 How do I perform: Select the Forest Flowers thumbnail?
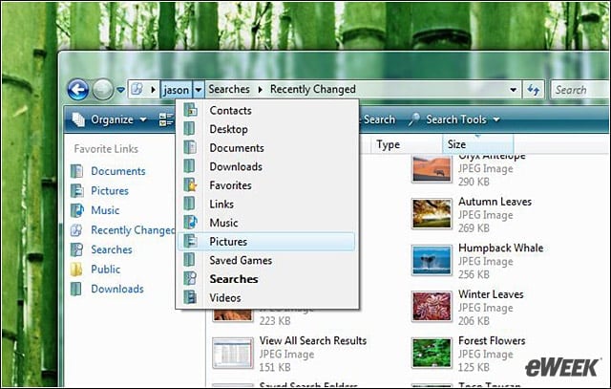(432, 353)
